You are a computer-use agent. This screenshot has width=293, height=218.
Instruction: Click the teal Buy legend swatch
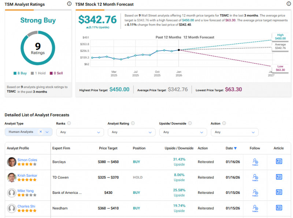click(15, 73)
